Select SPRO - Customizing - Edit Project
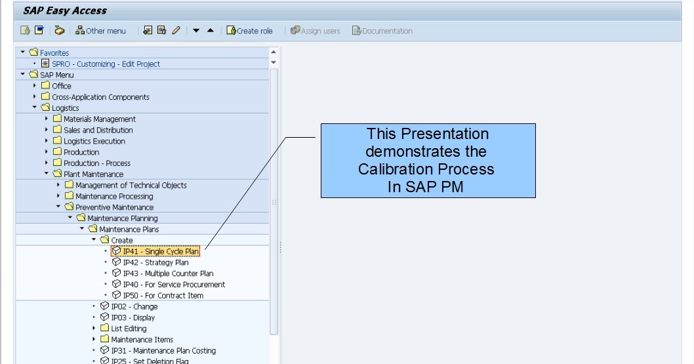This screenshot has height=364, width=694. pos(106,64)
